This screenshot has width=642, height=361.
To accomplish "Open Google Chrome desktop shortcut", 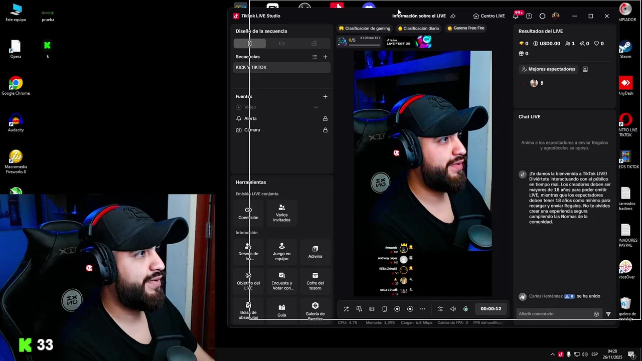I will (16, 86).
